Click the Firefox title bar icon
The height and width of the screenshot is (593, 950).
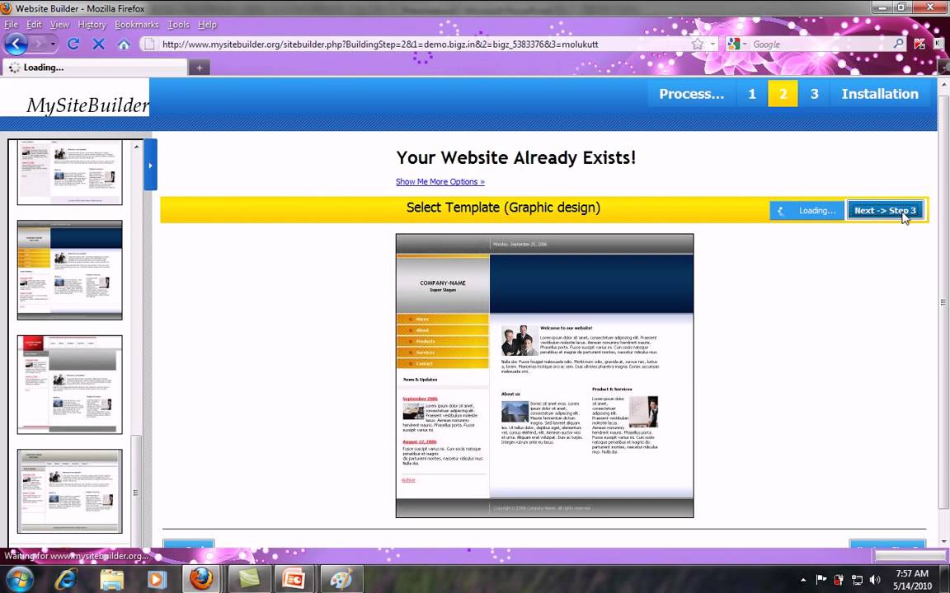pos(7,8)
